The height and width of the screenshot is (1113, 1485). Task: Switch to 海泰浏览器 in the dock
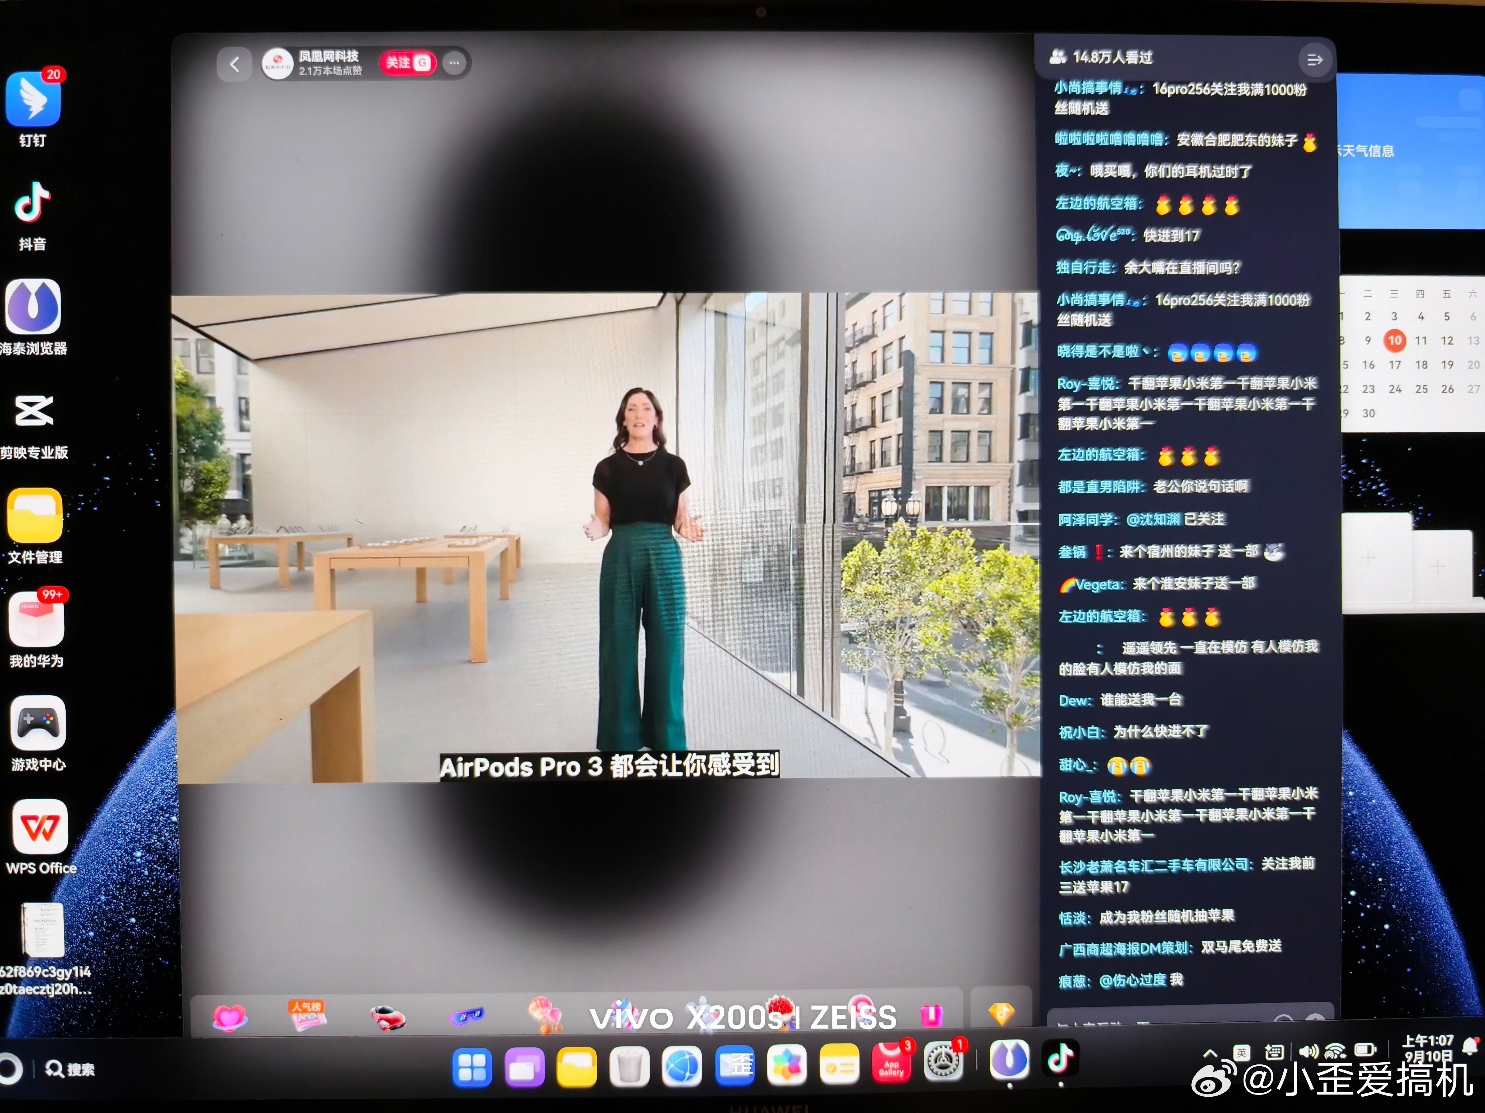pos(1009,1060)
